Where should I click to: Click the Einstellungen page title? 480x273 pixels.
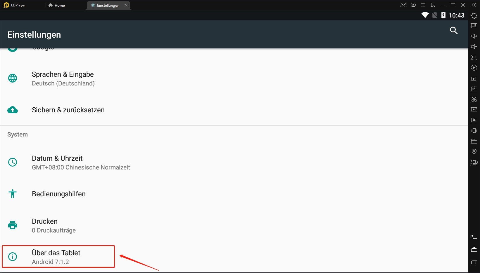point(34,35)
